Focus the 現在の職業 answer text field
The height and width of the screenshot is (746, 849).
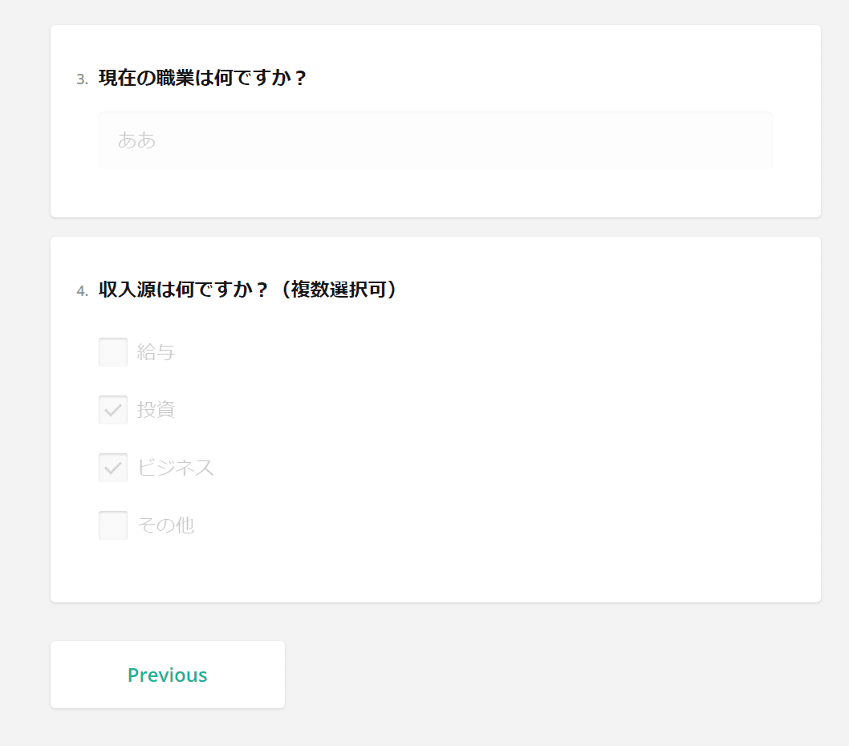[x=435, y=140]
